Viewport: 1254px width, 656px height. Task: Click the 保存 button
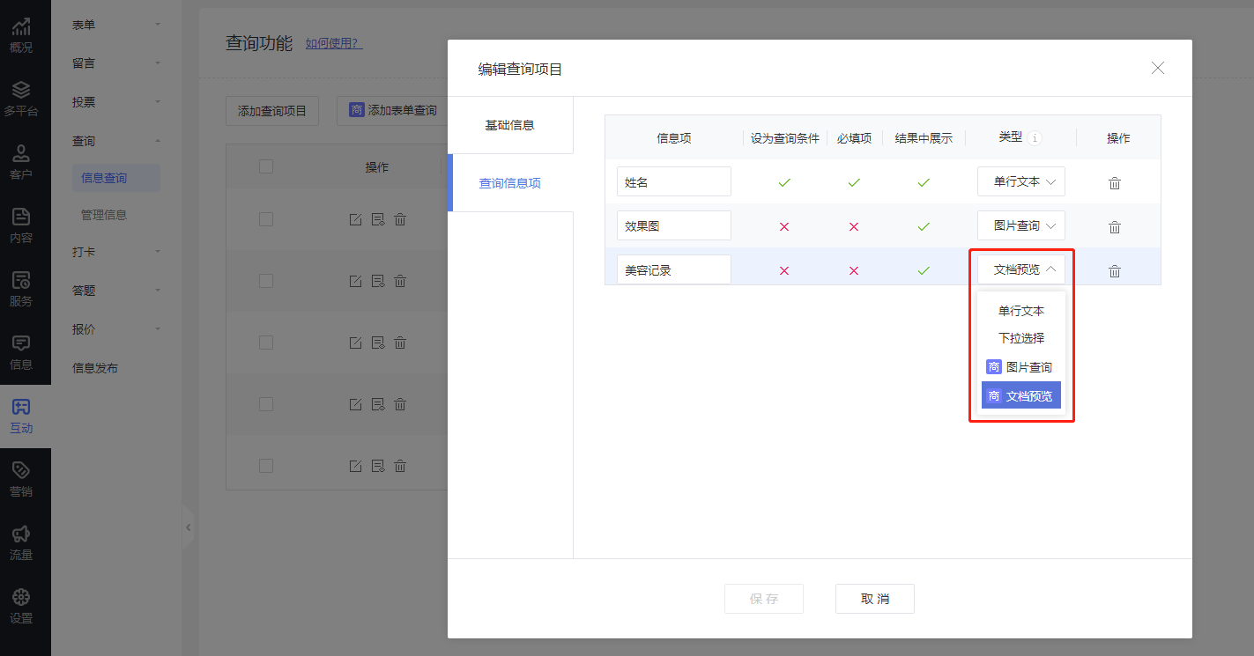tap(764, 599)
